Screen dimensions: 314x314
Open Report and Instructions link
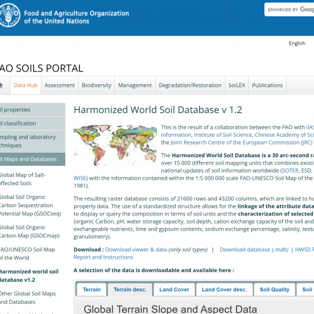point(104,257)
